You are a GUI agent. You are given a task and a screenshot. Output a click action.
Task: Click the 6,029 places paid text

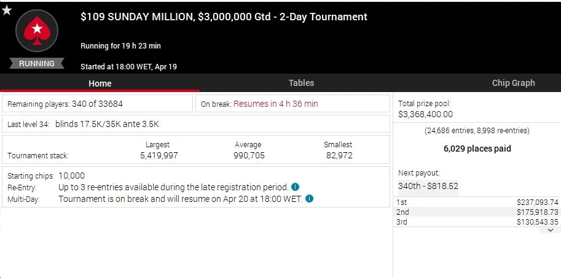[x=477, y=149]
